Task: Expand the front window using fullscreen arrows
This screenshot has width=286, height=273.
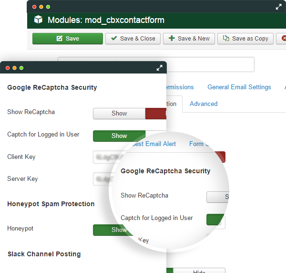Action: (159, 68)
